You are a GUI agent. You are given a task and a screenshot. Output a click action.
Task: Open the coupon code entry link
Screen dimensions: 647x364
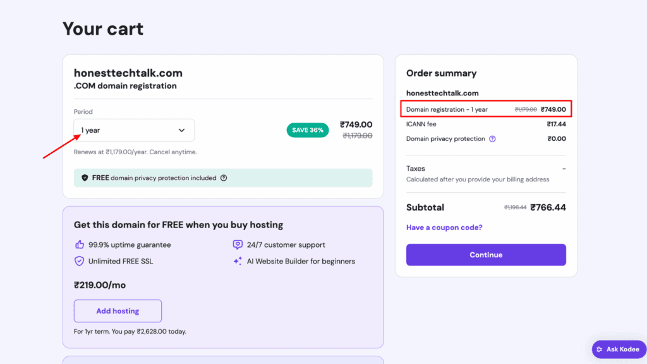point(444,227)
